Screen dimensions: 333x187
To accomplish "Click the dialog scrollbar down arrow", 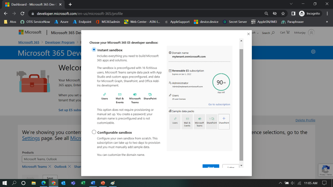I will pyautogui.click(x=241, y=165).
